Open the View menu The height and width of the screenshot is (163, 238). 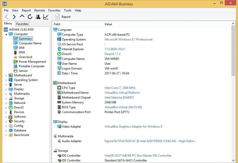click(x=15, y=10)
